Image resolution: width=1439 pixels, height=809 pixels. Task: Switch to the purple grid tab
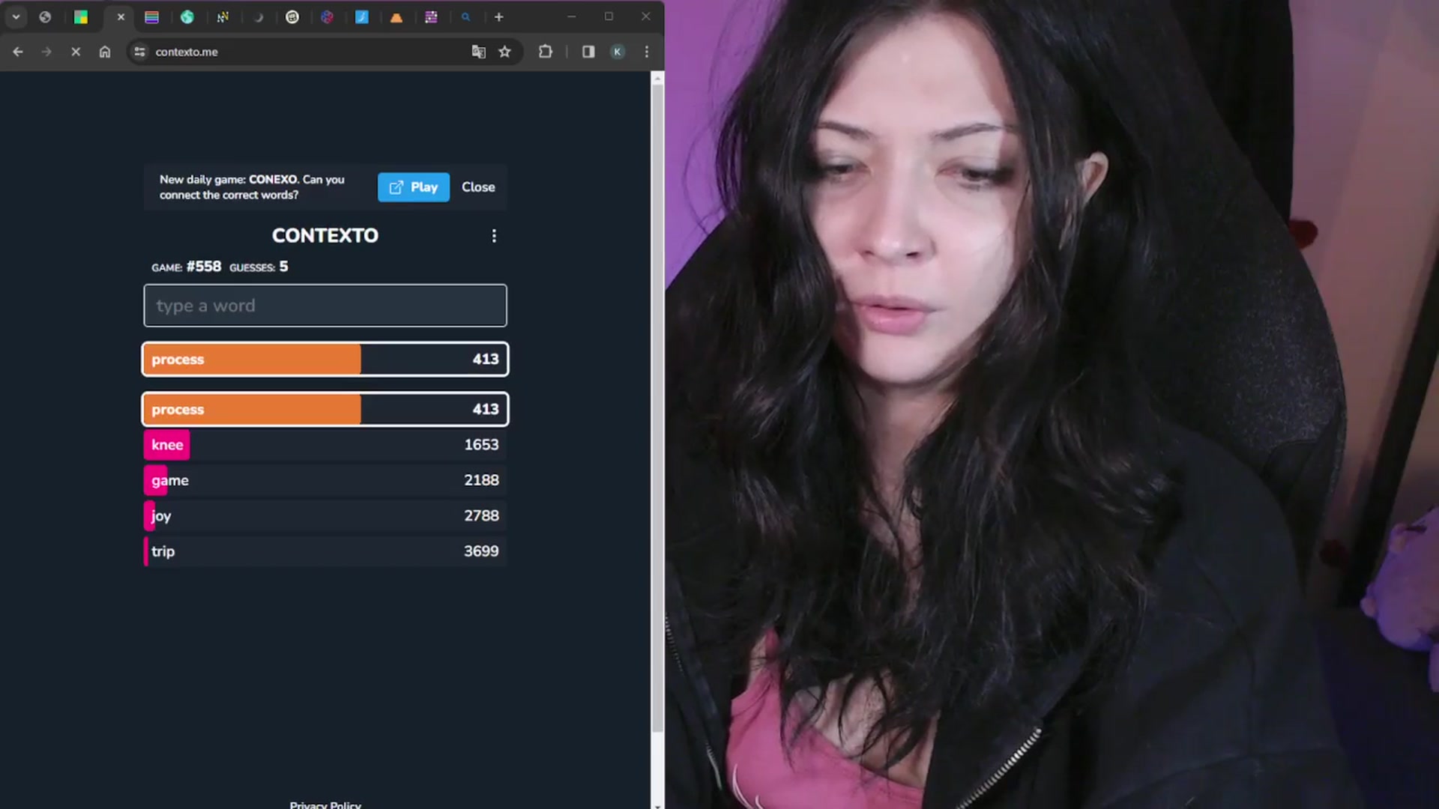431,16
